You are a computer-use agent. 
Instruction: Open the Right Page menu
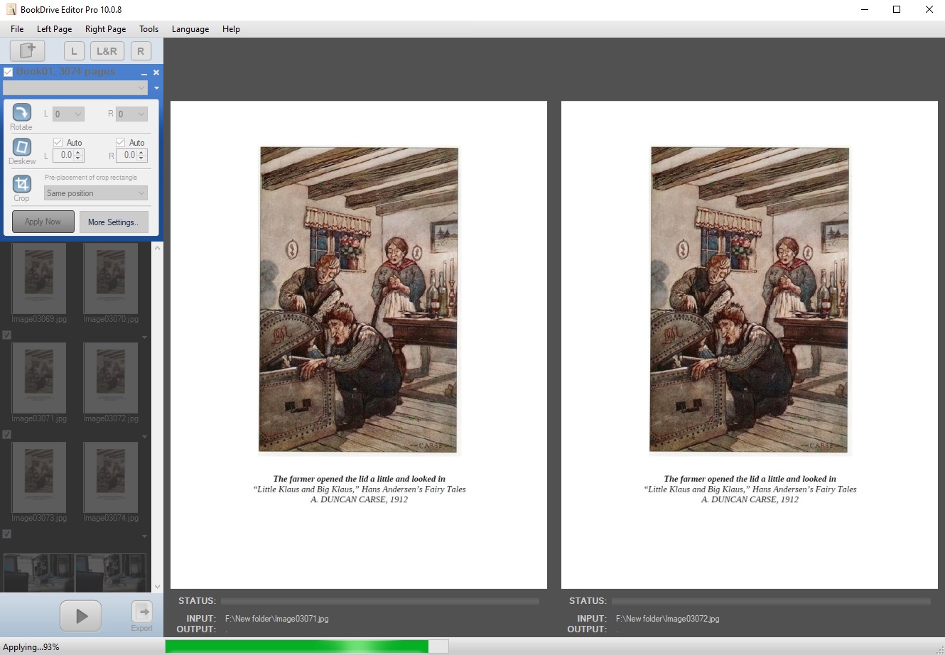105,29
